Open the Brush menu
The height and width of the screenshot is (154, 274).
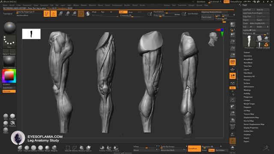point(12,5)
